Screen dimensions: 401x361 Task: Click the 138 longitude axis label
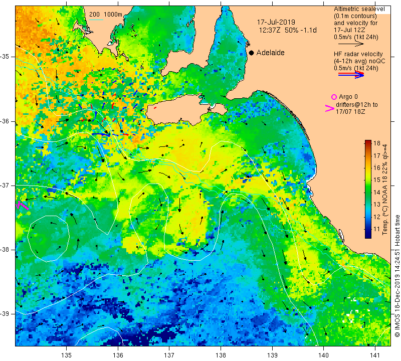tap(221, 355)
